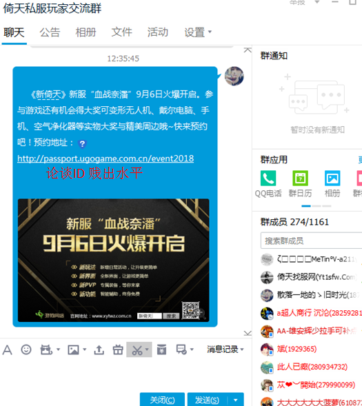Click the blue shield question mark icon
Screen dimensions: 362x406
point(82,143)
